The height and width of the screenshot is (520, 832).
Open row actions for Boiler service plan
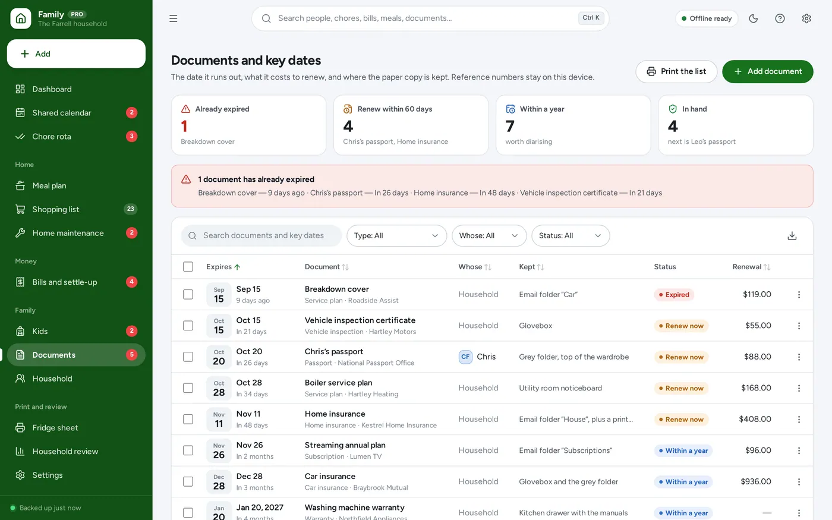799,388
